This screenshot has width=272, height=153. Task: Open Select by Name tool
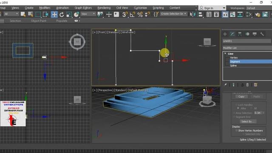(x=31, y=14)
